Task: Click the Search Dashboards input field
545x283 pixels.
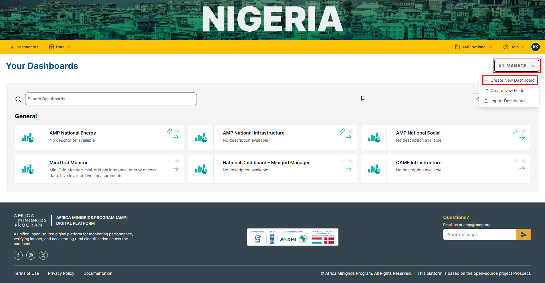Action: coord(111,99)
